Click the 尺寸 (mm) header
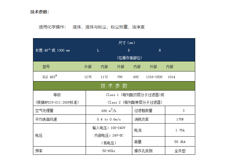 point(127,43)
